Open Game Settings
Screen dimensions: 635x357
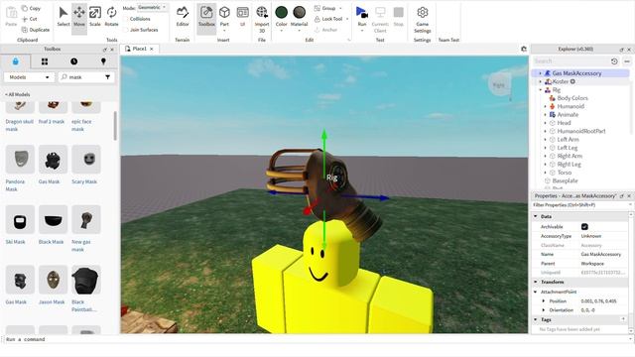(x=422, y=20)
